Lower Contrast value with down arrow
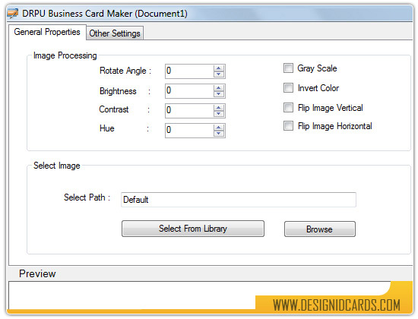The width and height of the screenshot is (418, 319). point(218,113)
